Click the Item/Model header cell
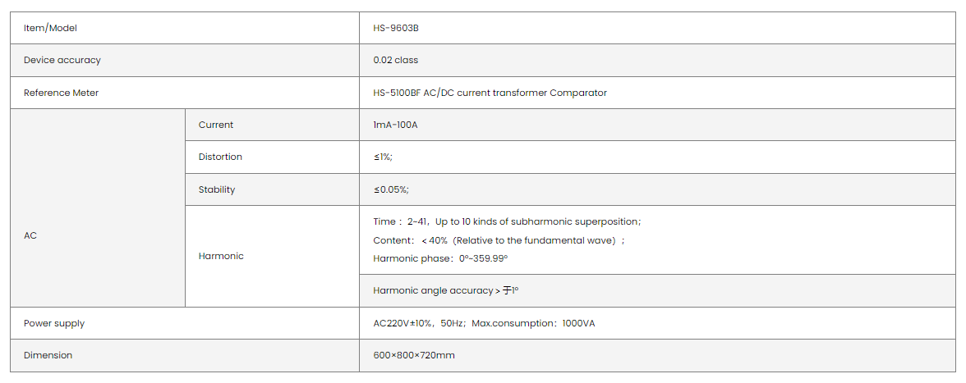 [x=50, y=28]
